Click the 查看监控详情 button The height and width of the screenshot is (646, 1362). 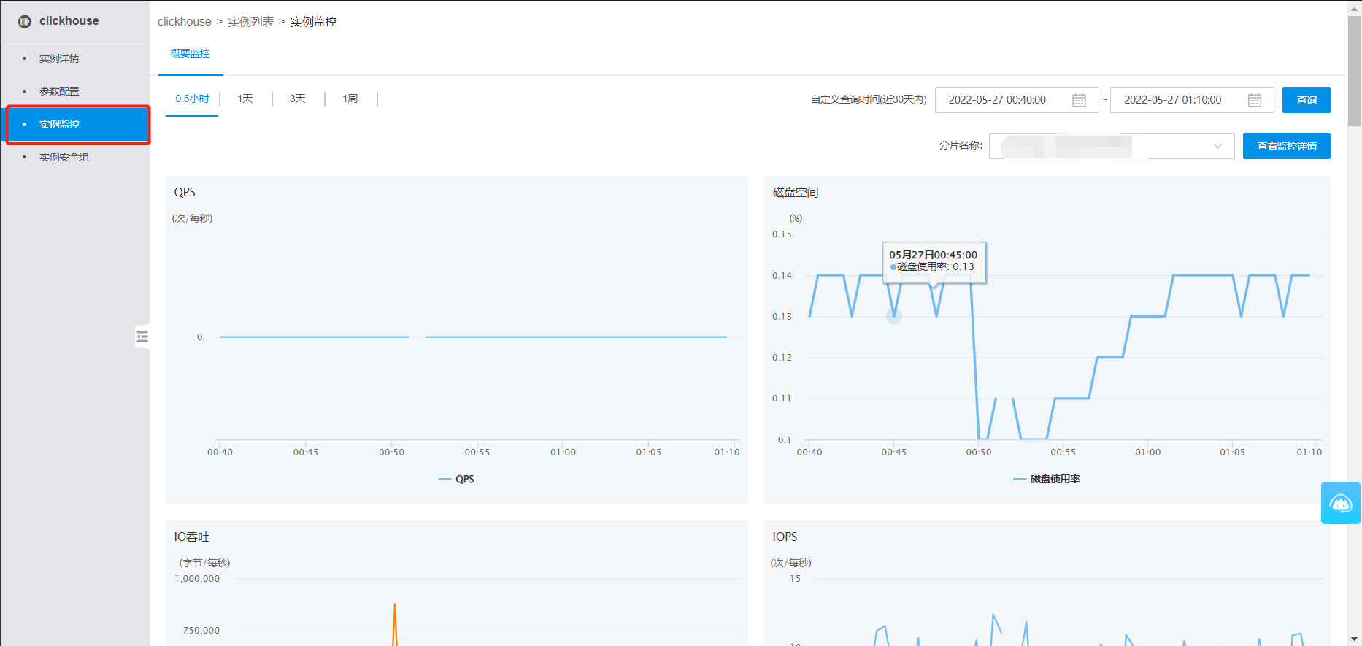[1286, 146]
